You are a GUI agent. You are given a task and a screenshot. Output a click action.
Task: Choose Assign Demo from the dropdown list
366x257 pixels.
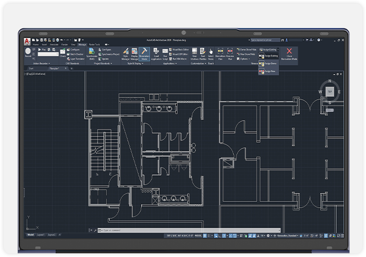268,63
